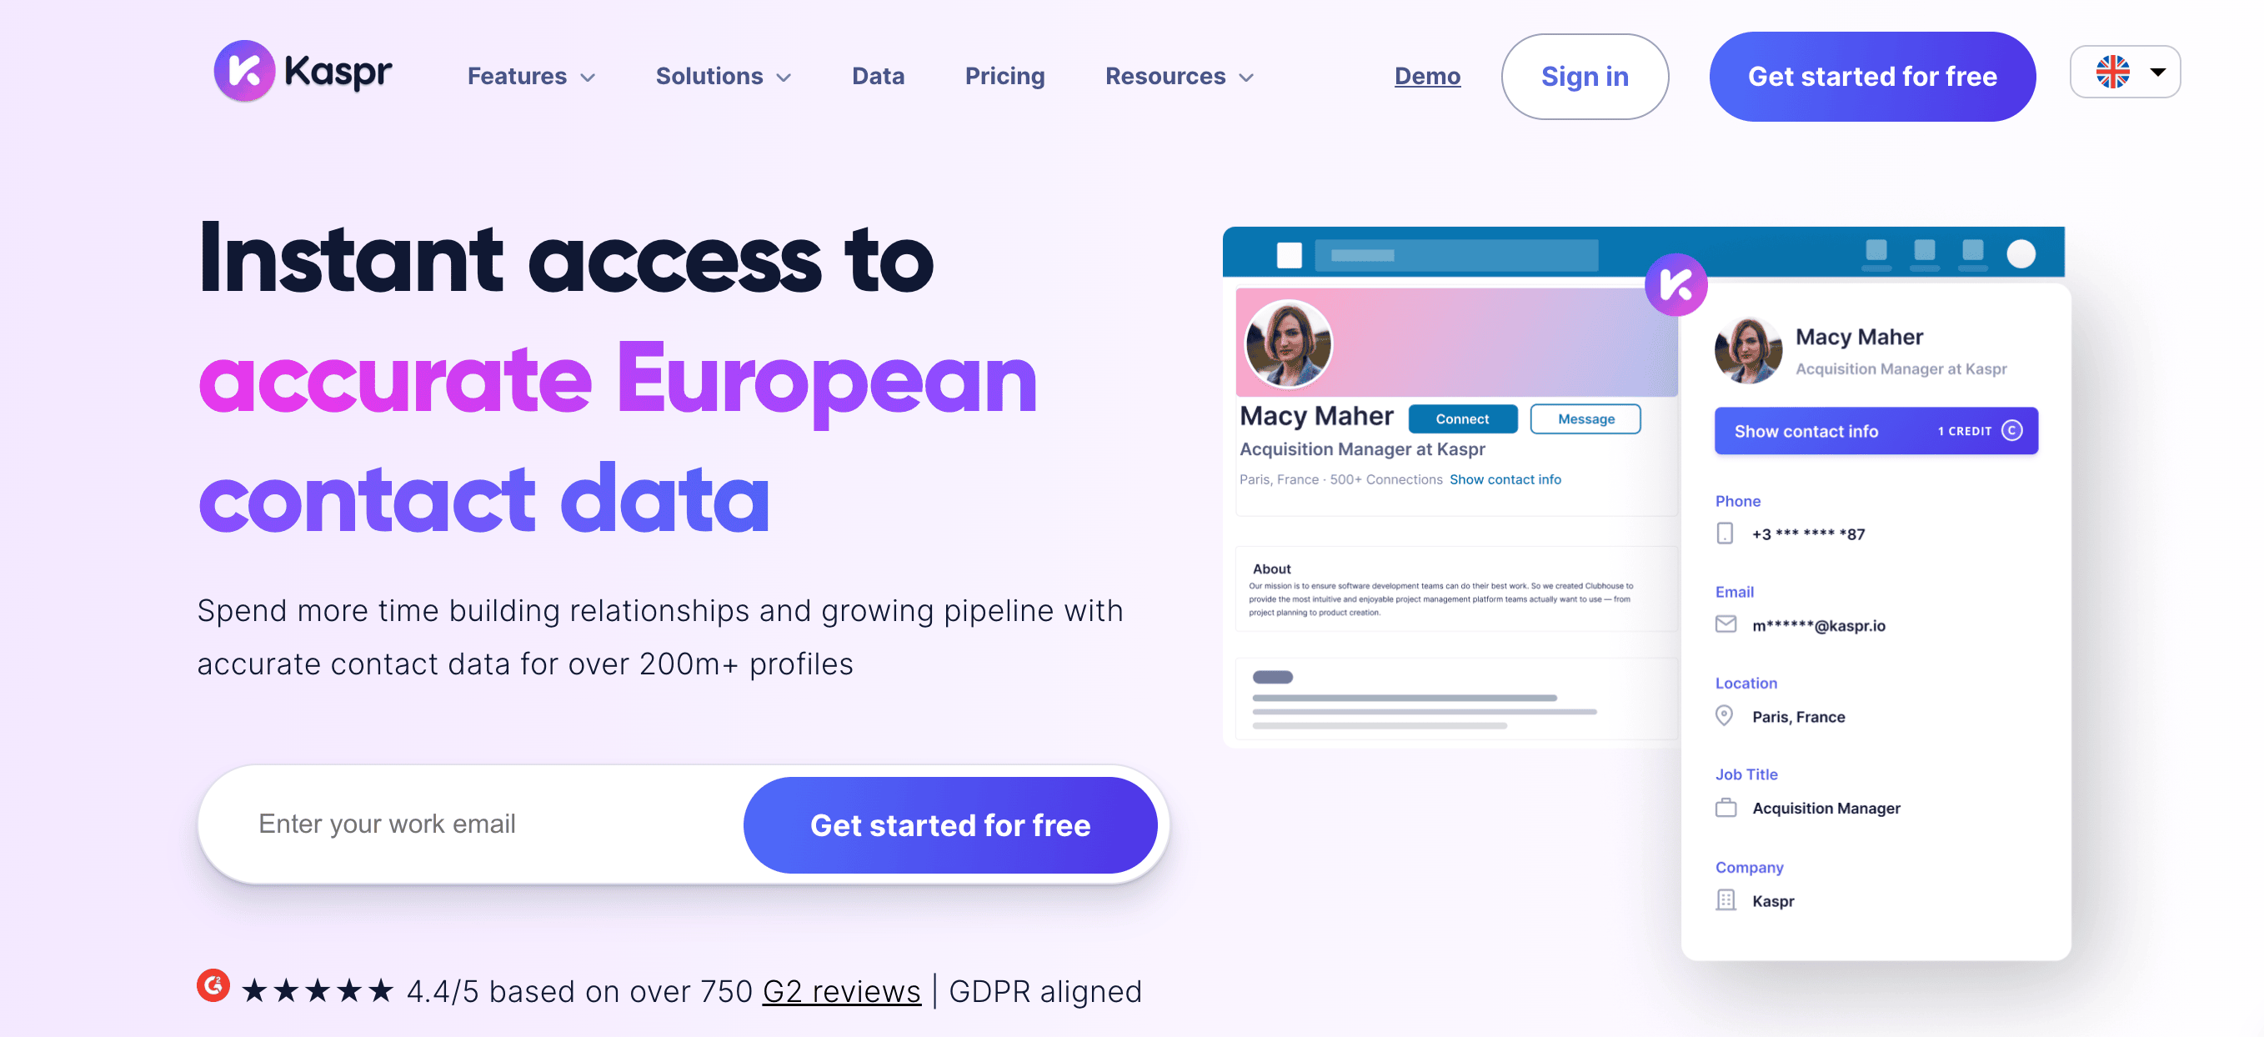Image resolution: width=2264 pixels, height=1037 pixels.
Task: Click Macy Maher's profile photo on the banner
Action: [1289, 343]
